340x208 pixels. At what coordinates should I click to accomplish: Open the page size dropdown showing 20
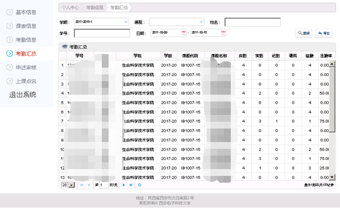pyautogui.click(x=68, y=185)
